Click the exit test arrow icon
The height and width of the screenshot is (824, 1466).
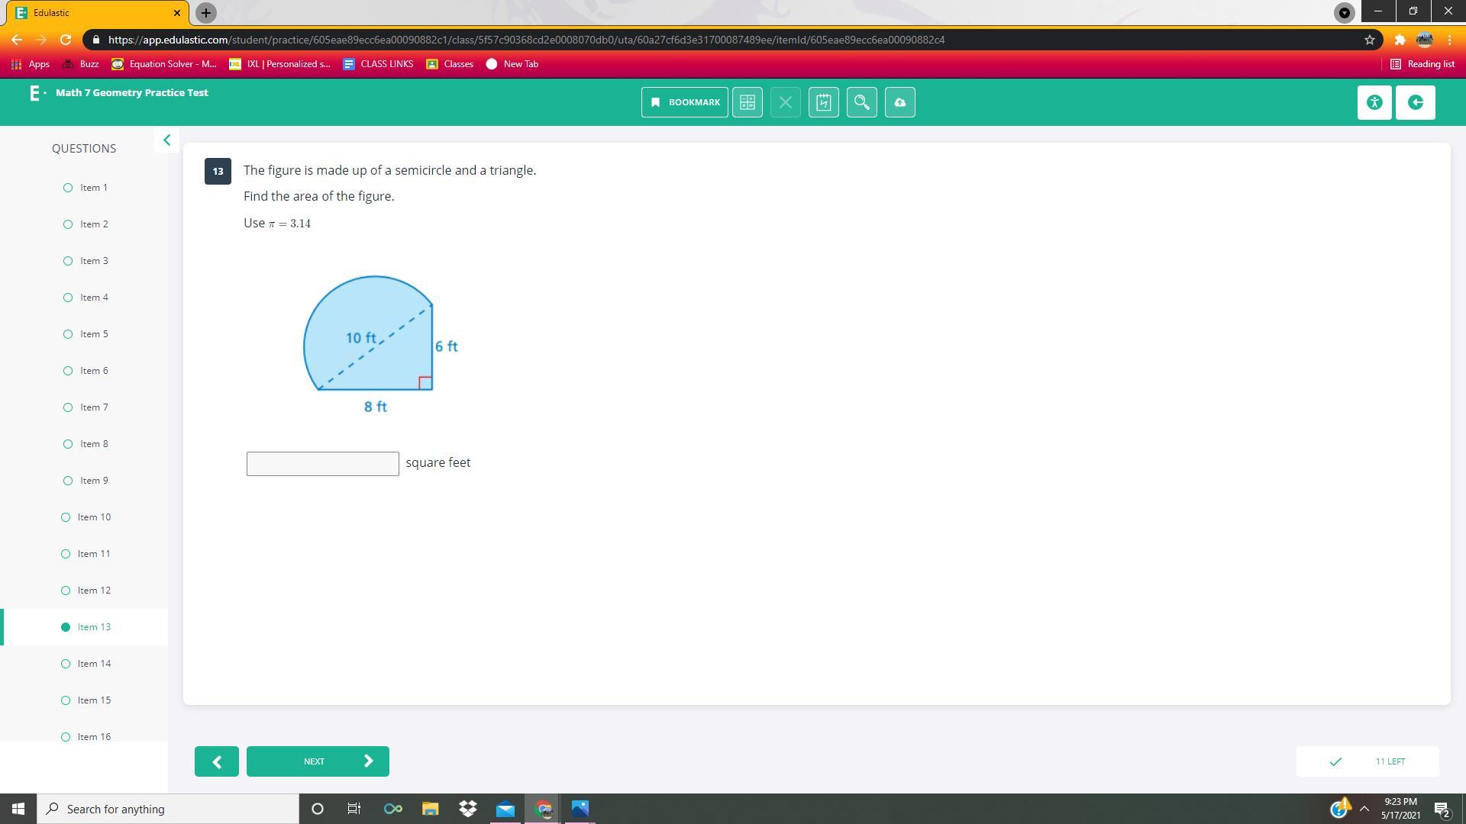(1415, 102)
